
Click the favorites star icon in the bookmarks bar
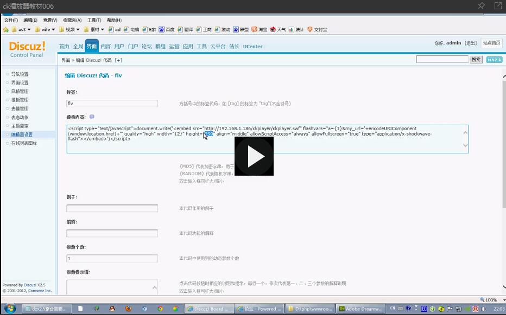[x=5, y=29]
